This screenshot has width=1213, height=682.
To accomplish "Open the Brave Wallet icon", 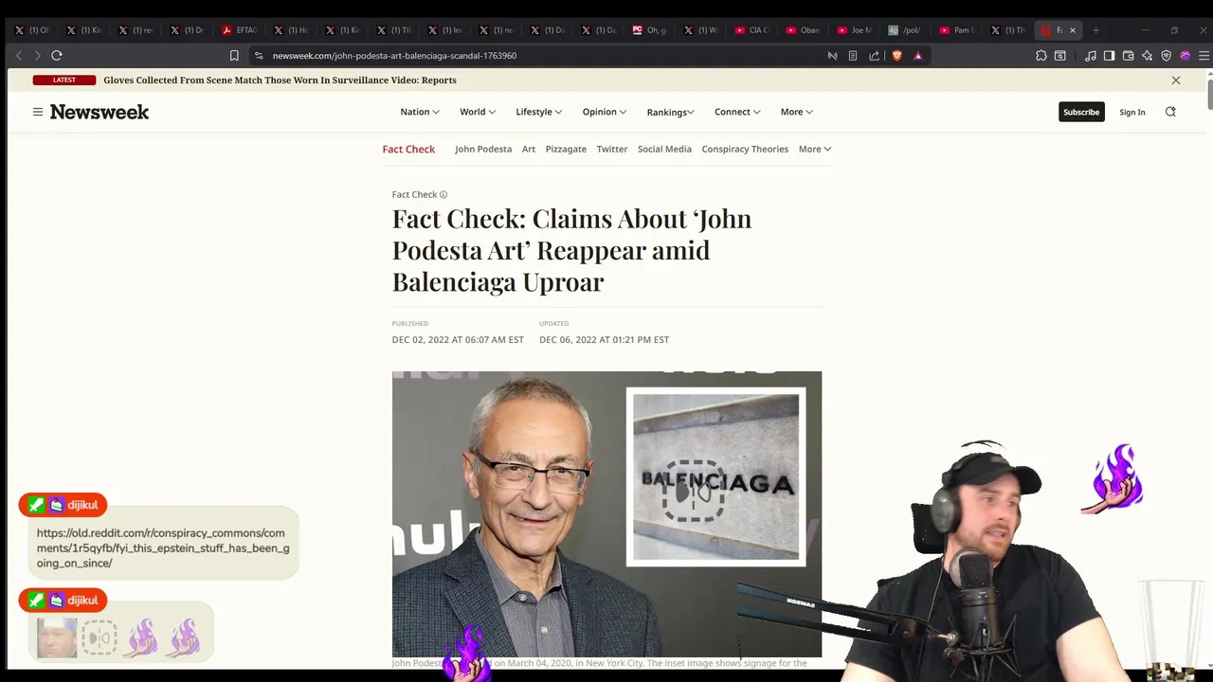I will (x=1128, y=56).
